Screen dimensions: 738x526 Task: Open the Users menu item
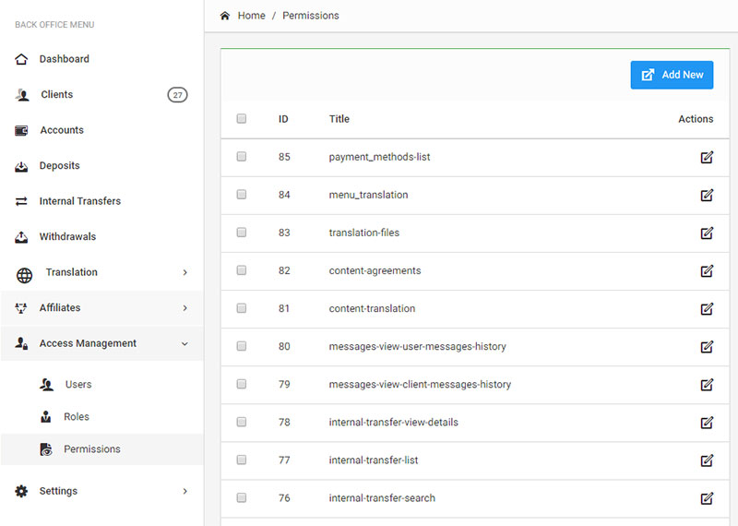[x=78, y=385]
